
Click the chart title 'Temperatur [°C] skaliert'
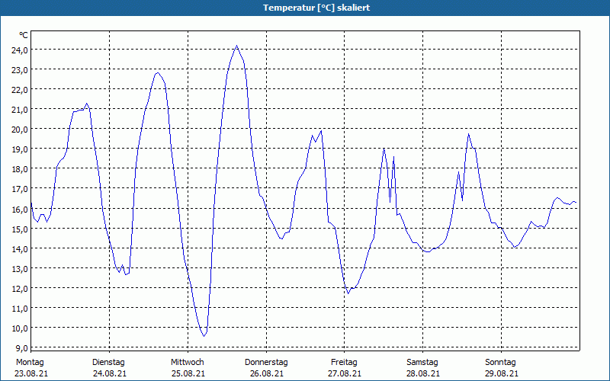click(316, 8)
